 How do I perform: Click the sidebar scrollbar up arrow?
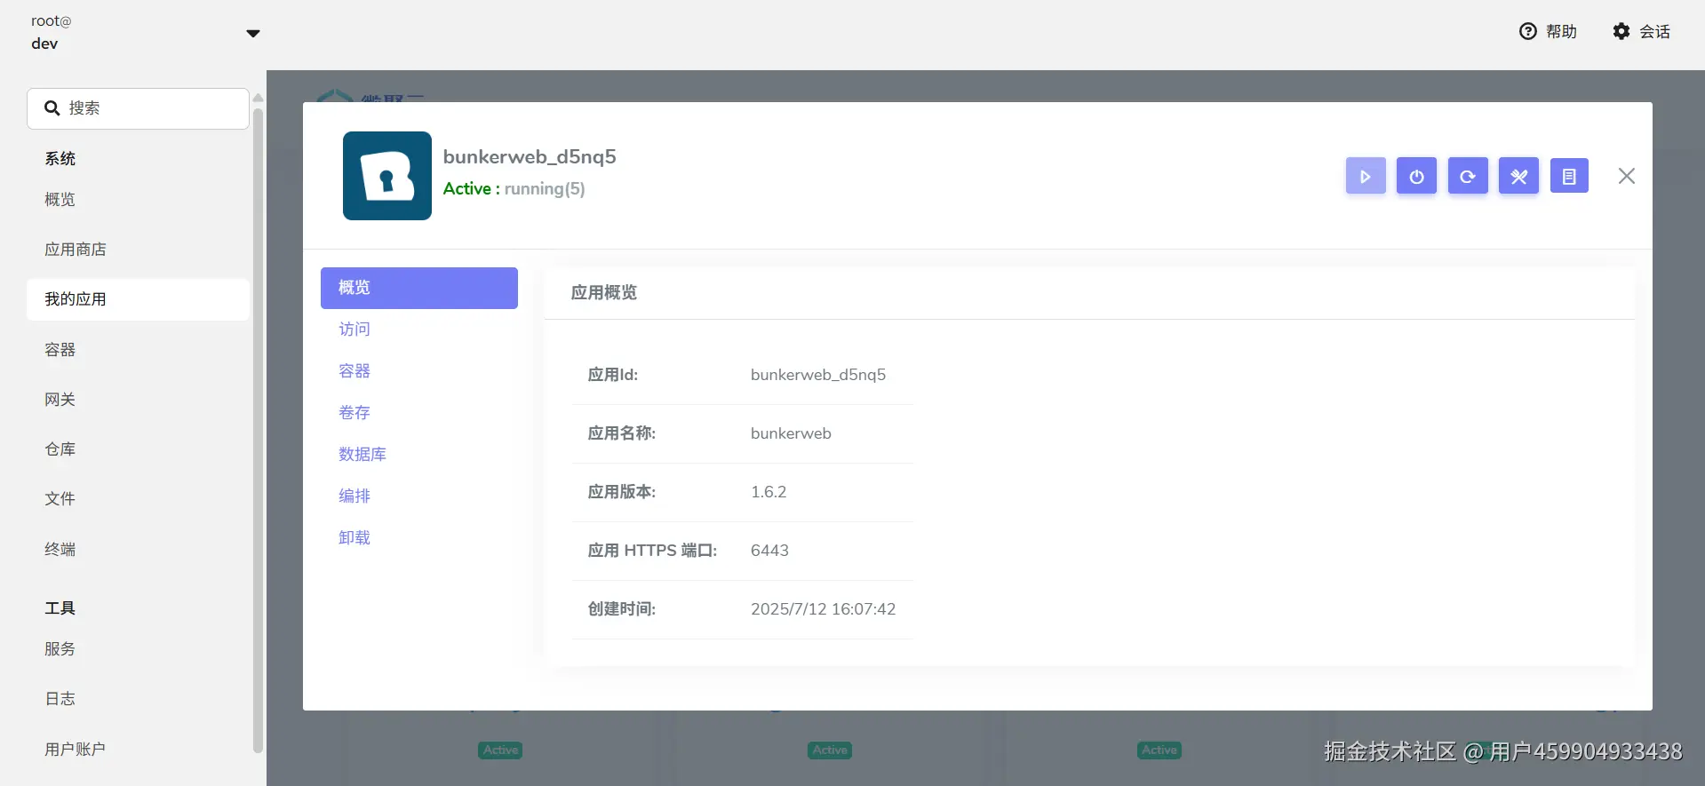point(258,98)
